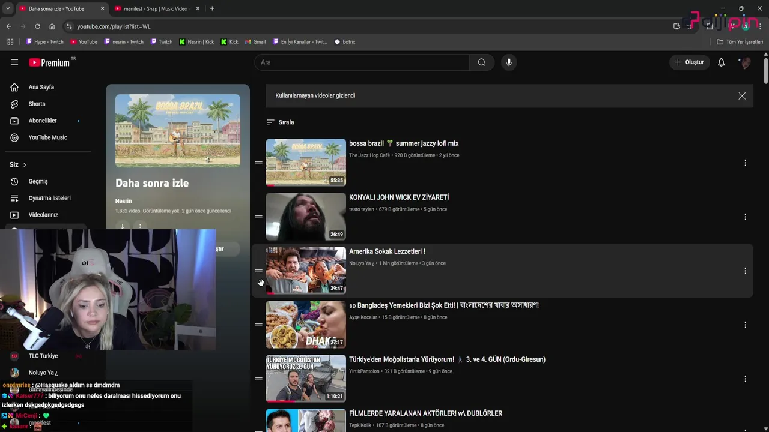Image resolution: width=769 pixels, height=432 pixels.
Task: Close the 'manifest - Snap' tab
Action: tap(198, 9)
